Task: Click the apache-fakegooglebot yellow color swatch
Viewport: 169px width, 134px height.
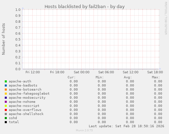Action: tap(6, 94)
